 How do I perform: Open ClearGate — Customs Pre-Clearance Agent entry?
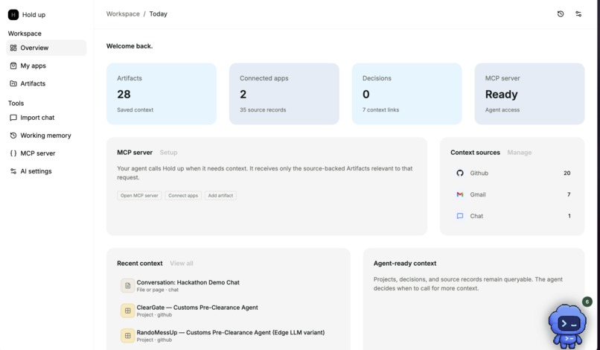click(x=228, y=311)
